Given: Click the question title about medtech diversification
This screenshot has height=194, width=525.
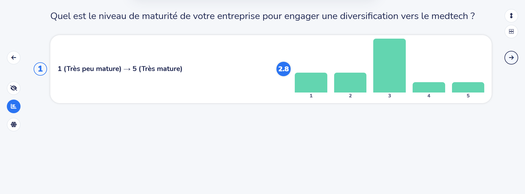Looking at the screenshot, I should 262,16.
